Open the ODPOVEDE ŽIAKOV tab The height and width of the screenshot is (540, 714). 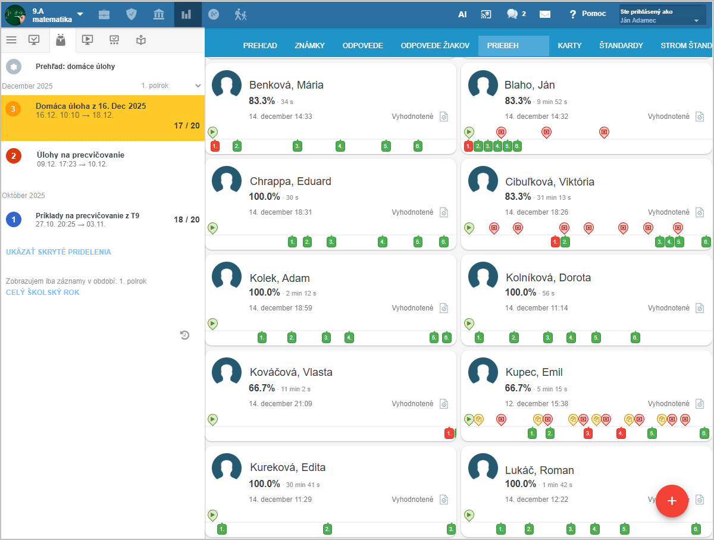435,45
